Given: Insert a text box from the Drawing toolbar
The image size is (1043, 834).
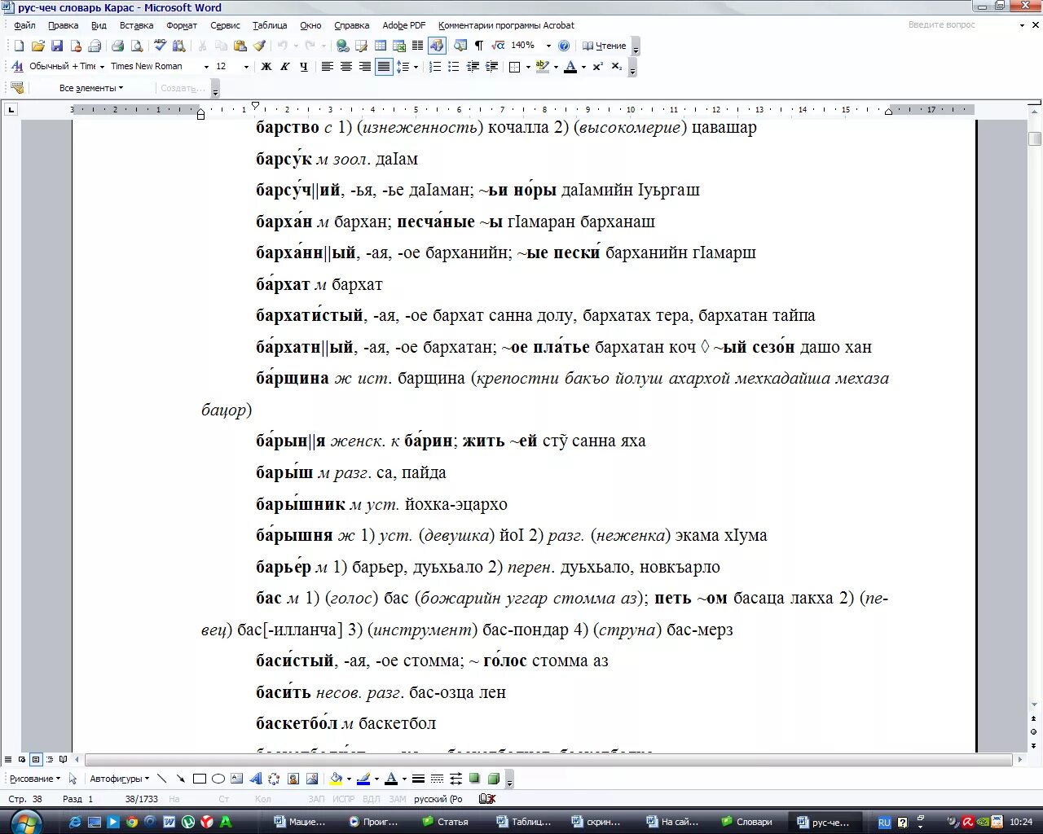Looking at the screenshot, I should tap(236, 779).
